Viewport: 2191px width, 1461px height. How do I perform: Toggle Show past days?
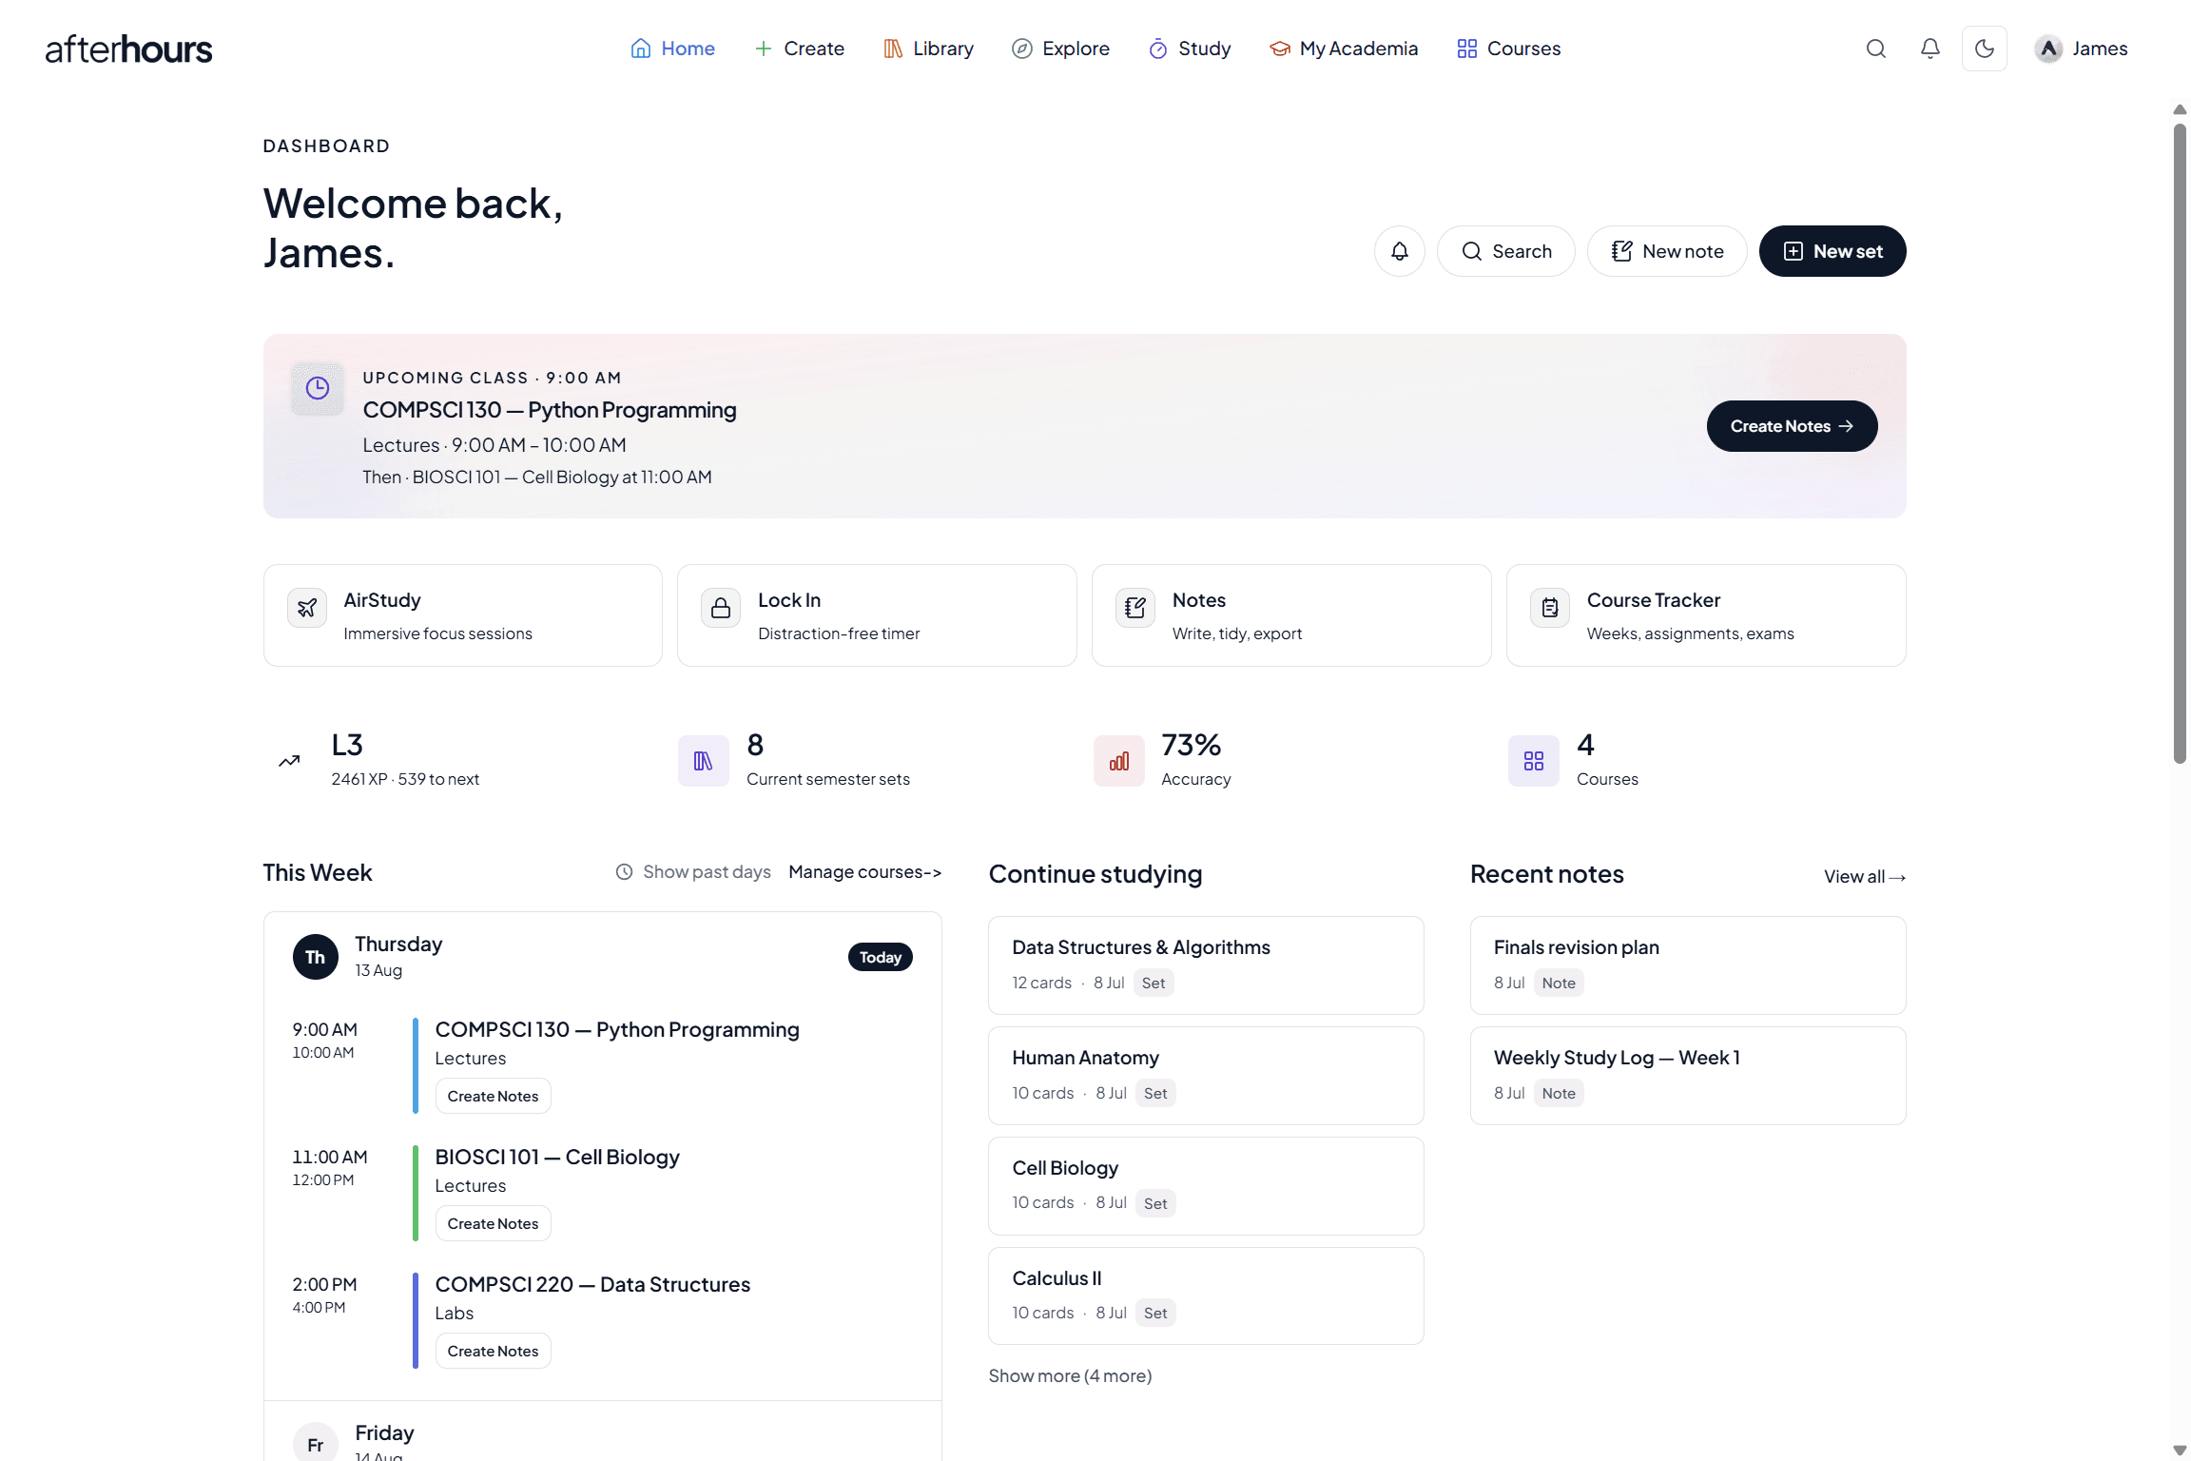(x=693, y=872)
